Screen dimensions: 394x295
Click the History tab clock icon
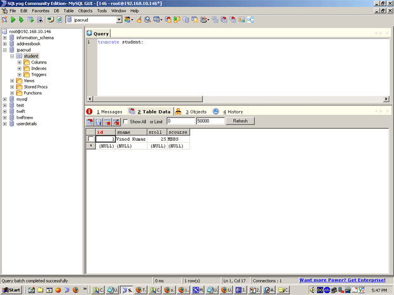coord(216,112)
